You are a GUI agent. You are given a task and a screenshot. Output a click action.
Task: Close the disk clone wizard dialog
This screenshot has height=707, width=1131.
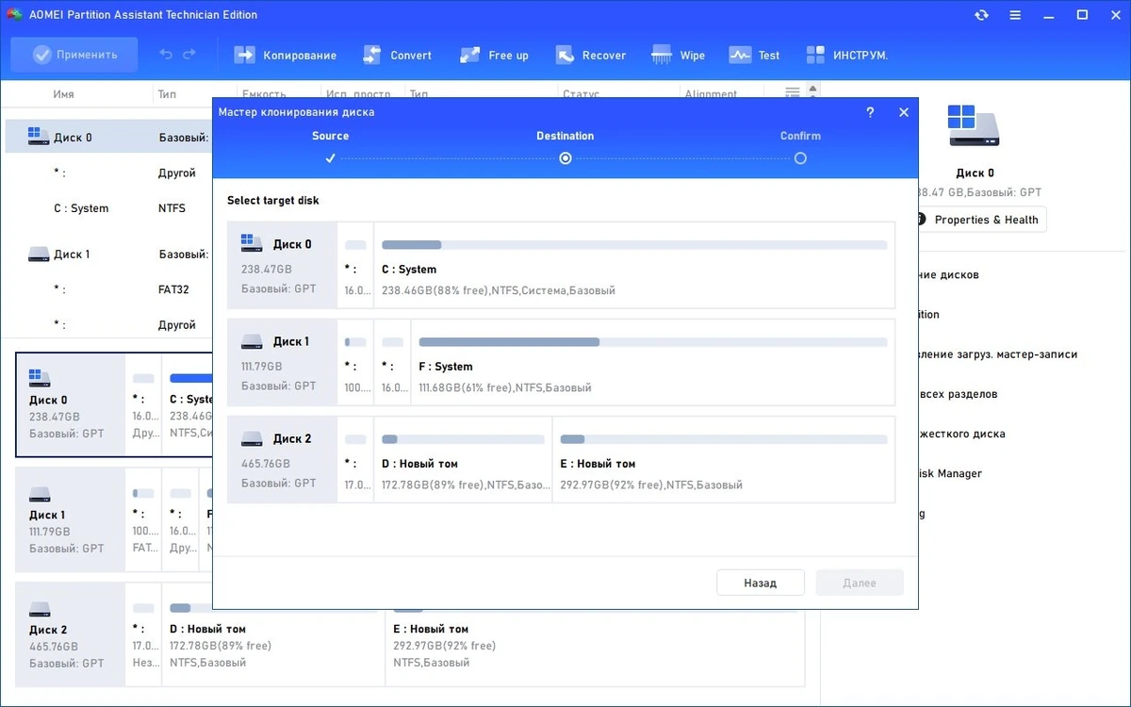tap(904, 112)
